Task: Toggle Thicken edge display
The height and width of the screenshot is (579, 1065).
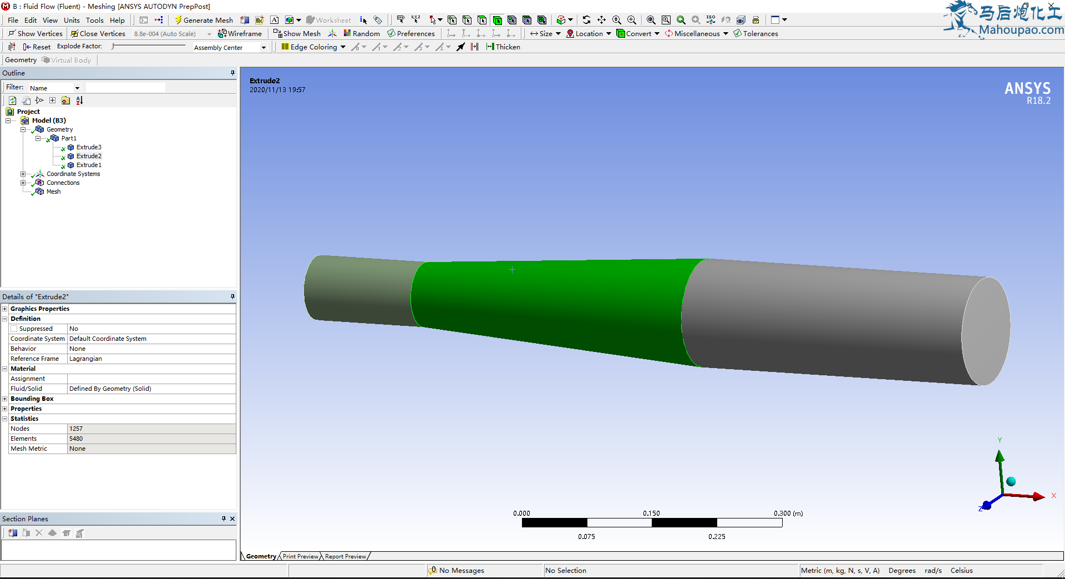Action: (x=503, y=47)
